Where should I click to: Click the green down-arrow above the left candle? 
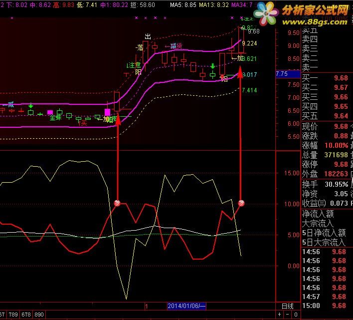tap(31, 106)
